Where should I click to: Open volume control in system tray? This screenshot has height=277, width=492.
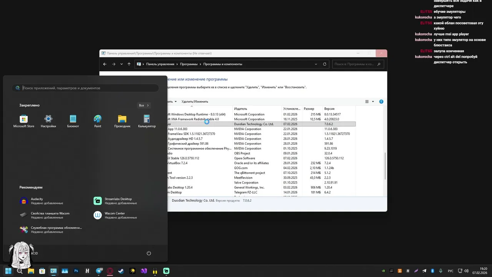[x=466, y=271]
